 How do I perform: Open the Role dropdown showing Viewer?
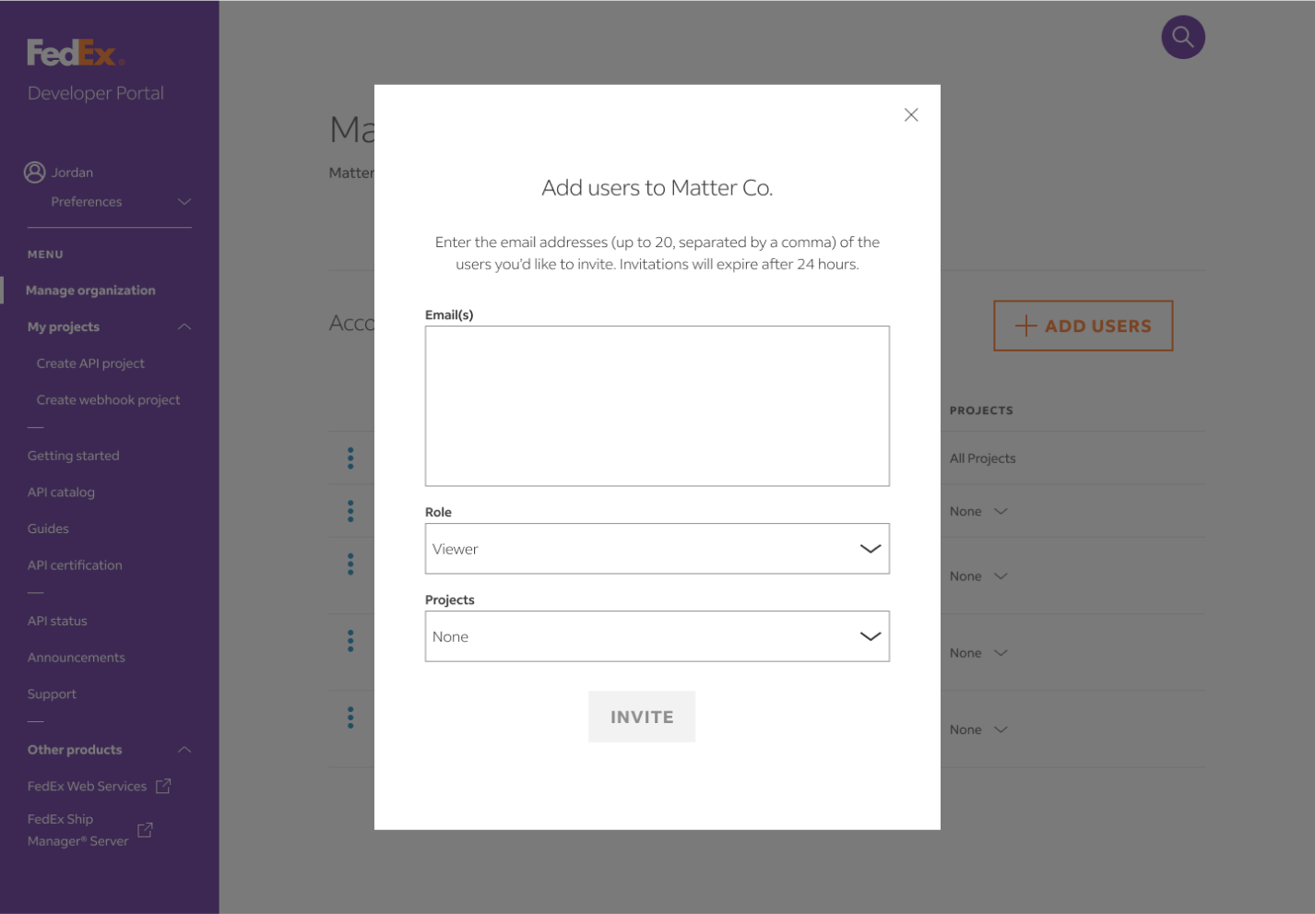point(657,549)
